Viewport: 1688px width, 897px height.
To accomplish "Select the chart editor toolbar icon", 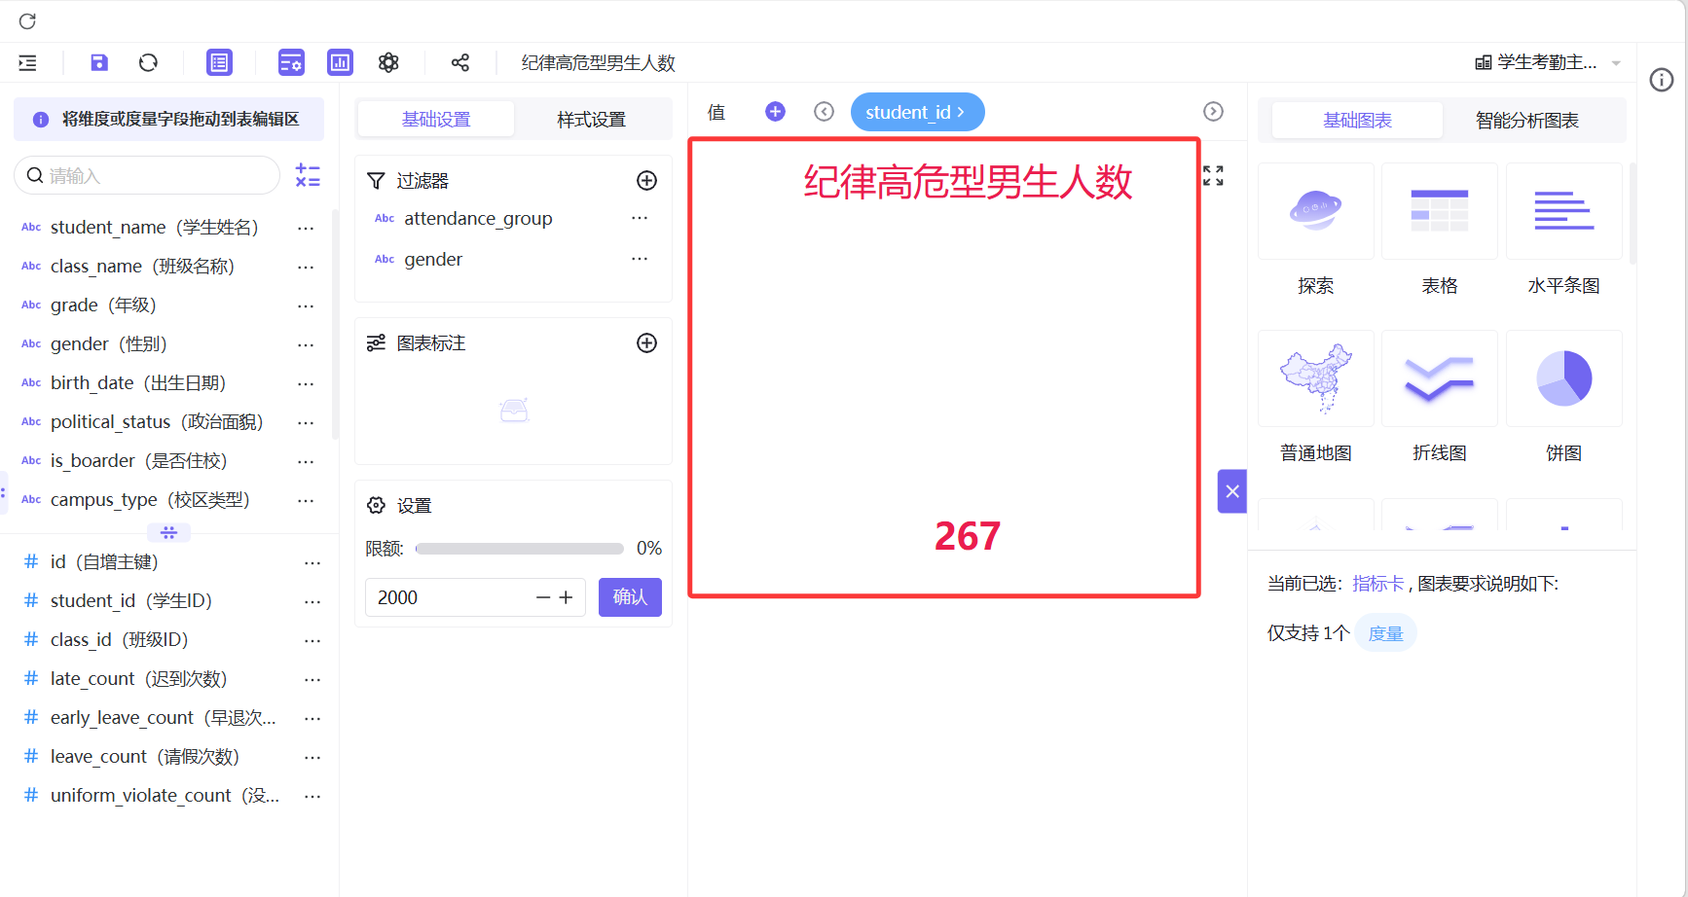I will coord(340,63).
